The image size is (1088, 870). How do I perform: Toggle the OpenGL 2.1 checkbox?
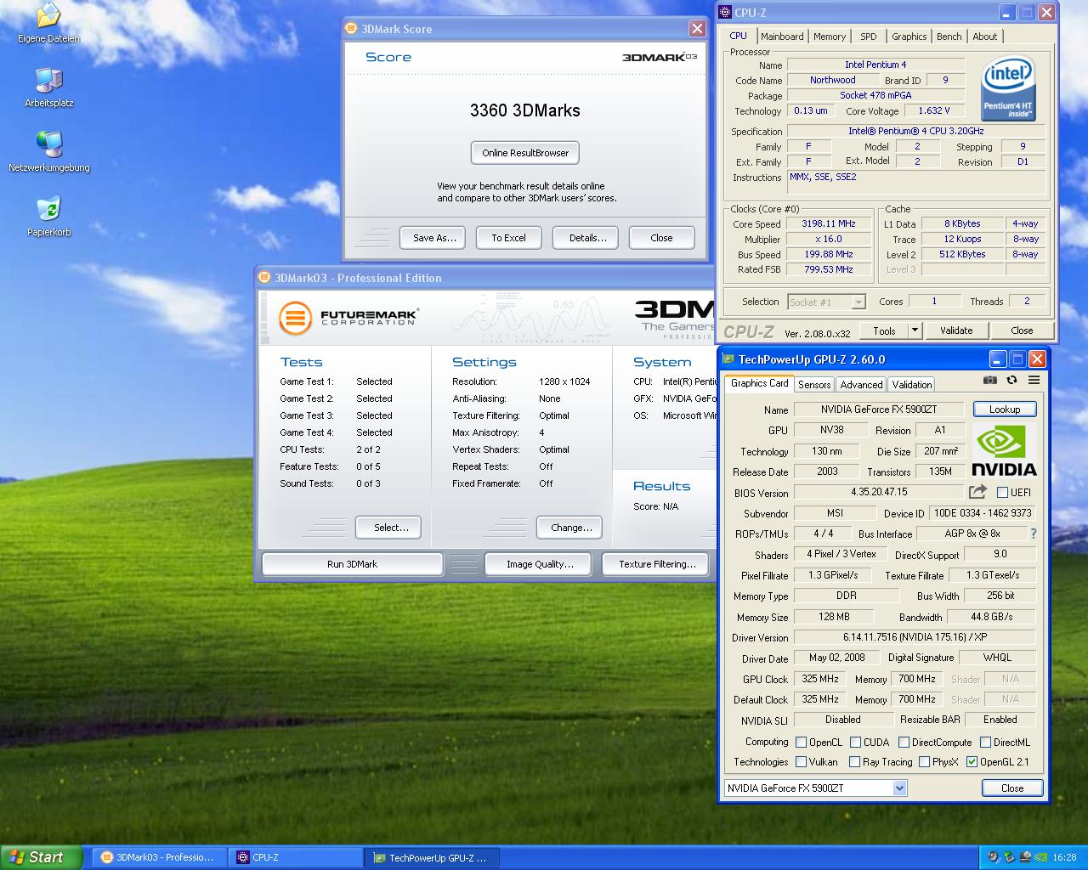point(972,761)
